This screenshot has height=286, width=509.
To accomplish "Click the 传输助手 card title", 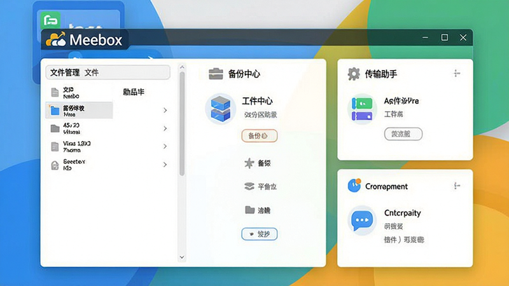I will tap(380, 74).
